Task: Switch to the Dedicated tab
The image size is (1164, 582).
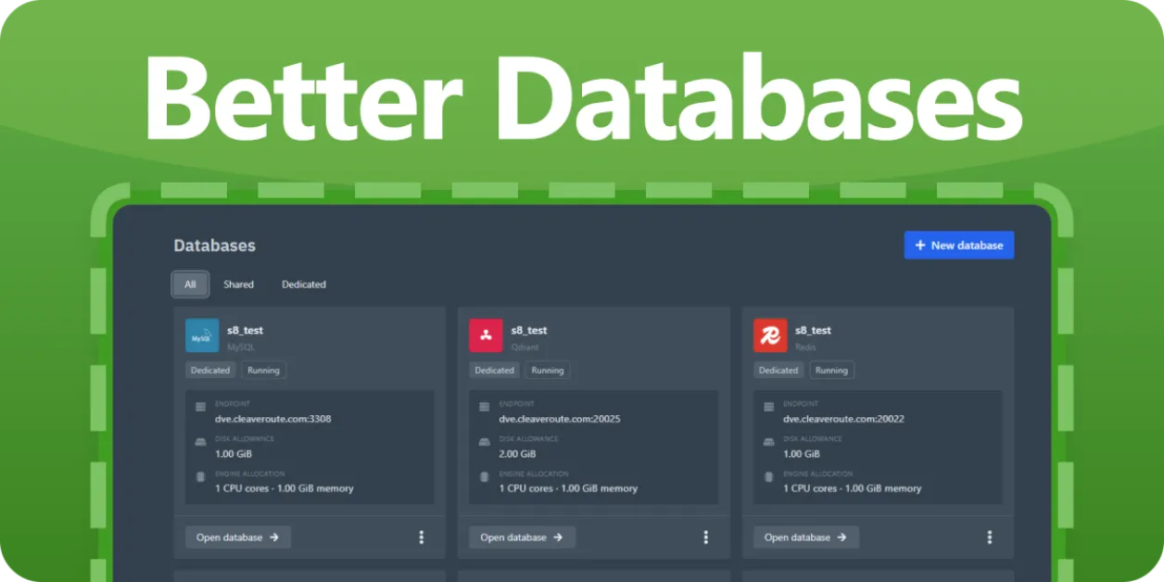Action: (304, 285)
